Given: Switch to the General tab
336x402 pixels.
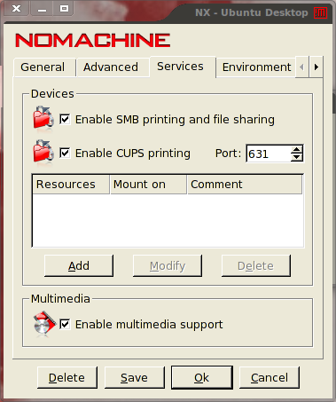Looking at the screenshot, I should click(44, 67).
